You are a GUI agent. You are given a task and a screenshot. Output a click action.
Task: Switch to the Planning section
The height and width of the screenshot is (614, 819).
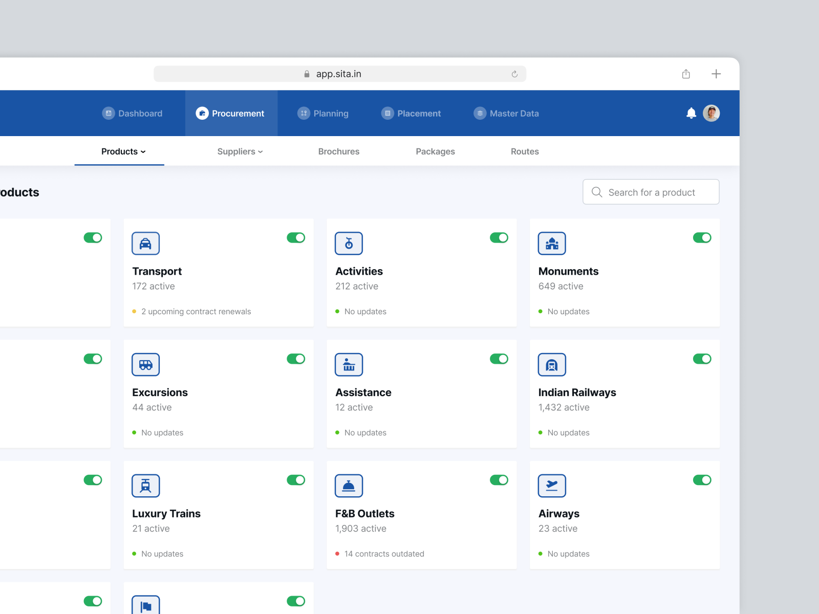323,113
